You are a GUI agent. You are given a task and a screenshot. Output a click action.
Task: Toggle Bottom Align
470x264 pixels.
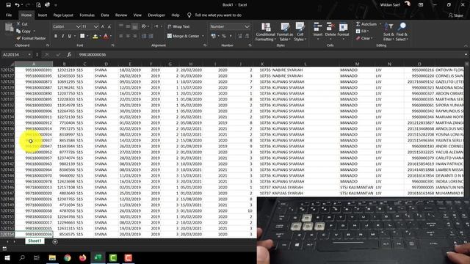135,26
